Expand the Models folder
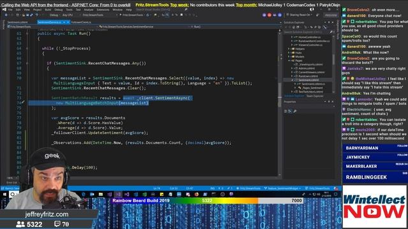The height and width of the screenshot is (229, 408). [289, 57]
